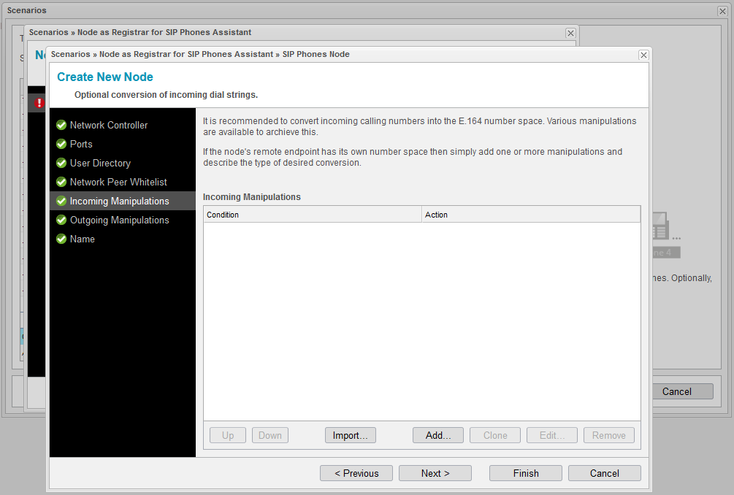Close the SIP Phones Node dialog
The image size is (734, 495).
point(643,55)
